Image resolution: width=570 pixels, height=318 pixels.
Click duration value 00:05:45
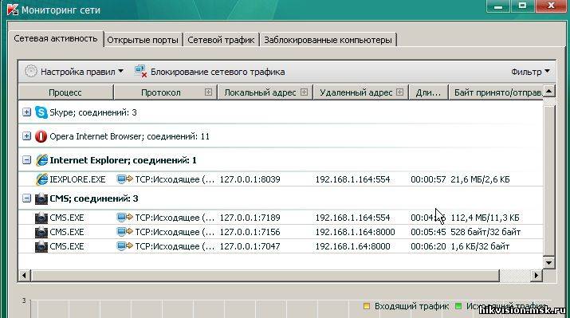point(428,232)
